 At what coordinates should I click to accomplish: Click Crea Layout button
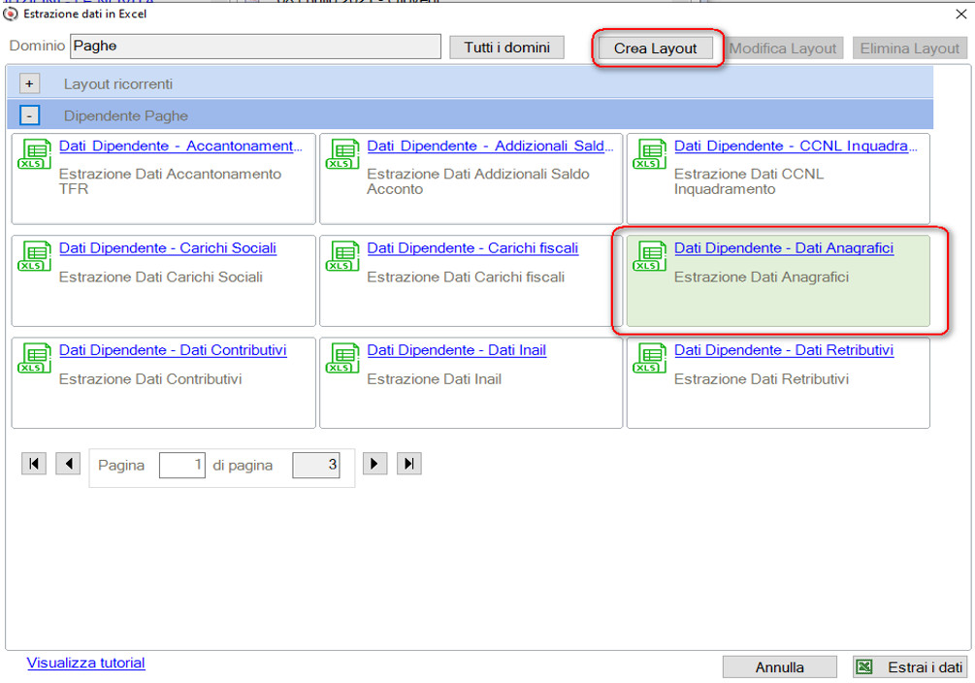click(x=656, y=48)
